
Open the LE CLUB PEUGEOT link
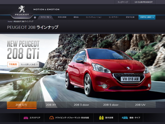[144, 2]
